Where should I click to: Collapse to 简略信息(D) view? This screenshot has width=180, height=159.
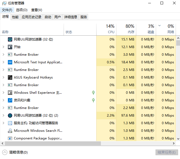pyautogui.click(x=15, y=152)
